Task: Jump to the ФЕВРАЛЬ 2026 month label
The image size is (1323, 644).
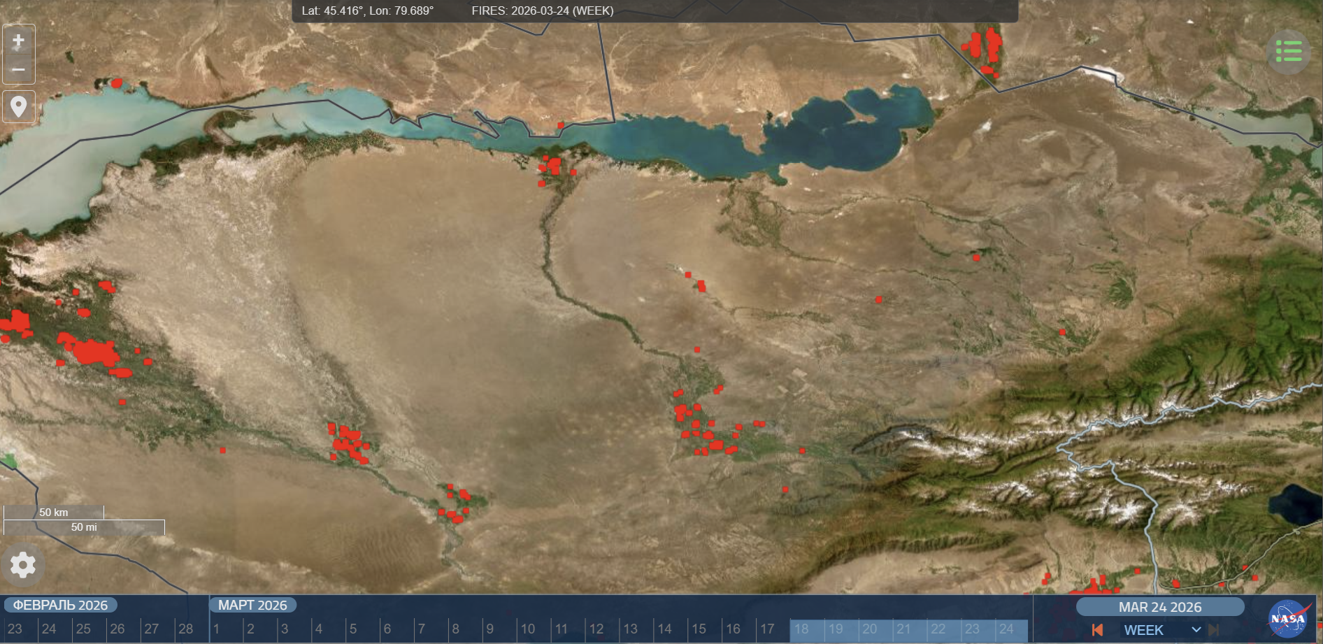Action: [60, 605]
